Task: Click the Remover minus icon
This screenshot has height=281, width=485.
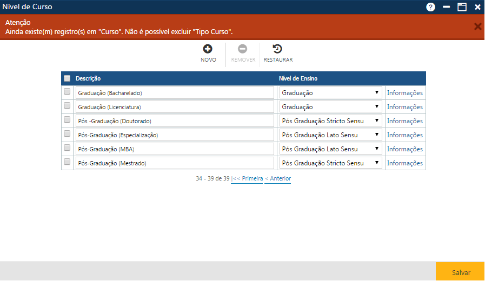Action: click(x=243, y=49)
